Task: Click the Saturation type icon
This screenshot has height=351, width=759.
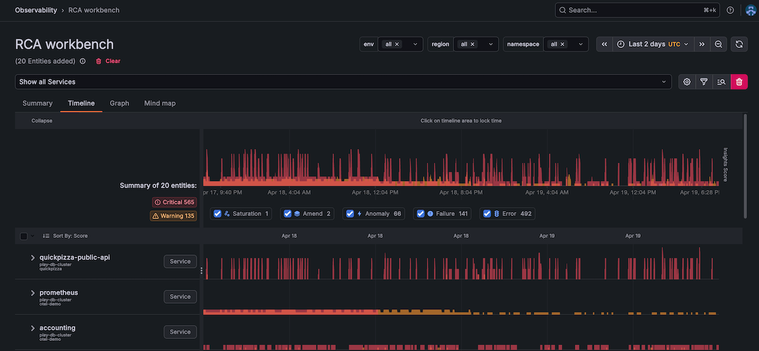Action: tap(227, 214)
